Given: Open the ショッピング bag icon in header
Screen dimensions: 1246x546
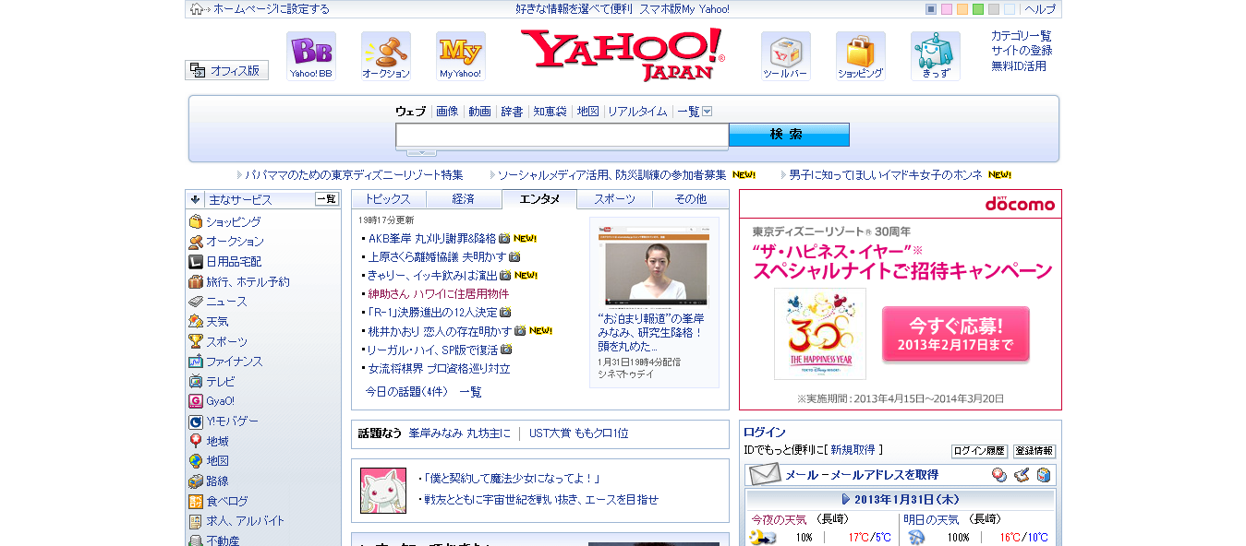Looking at the screenshot, I should [x=861, y=56].
